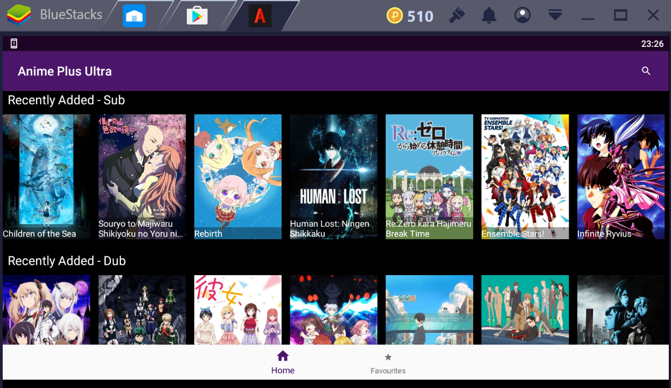Close the BlueStacks window

[653, 15]
